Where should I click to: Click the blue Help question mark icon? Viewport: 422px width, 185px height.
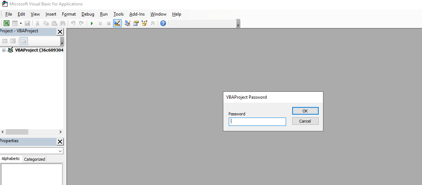pos(163,24)
